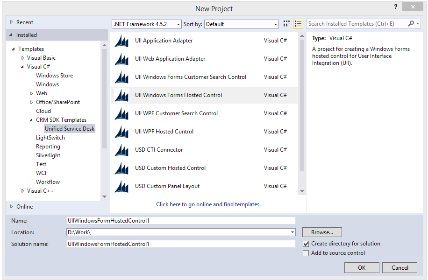Click the Help question mark icon

click(x=395, y=7)
